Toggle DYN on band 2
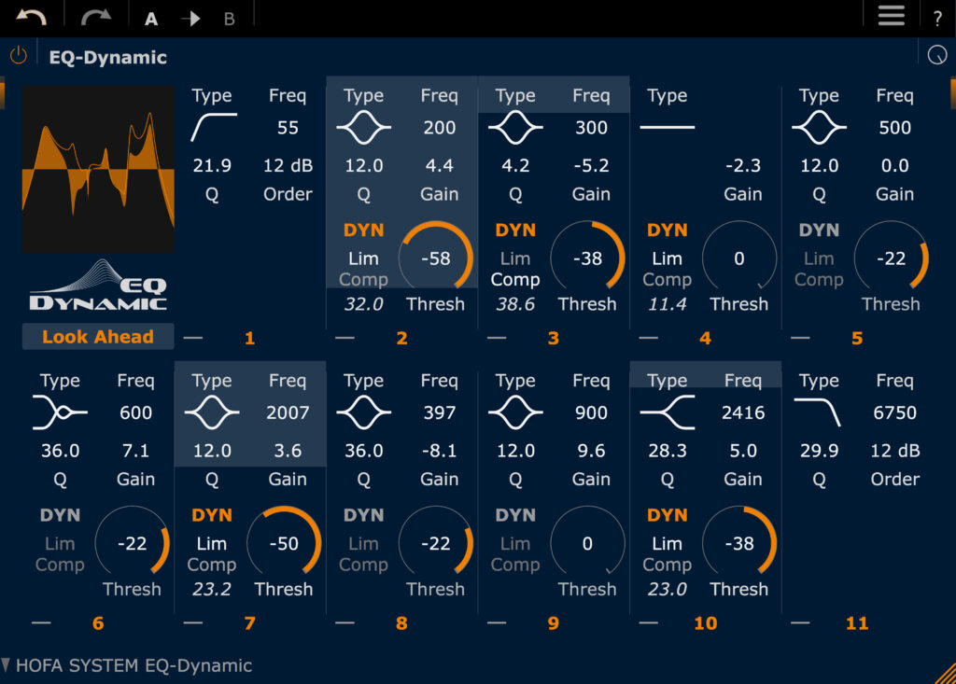956x684 pixels. (363, 230)
